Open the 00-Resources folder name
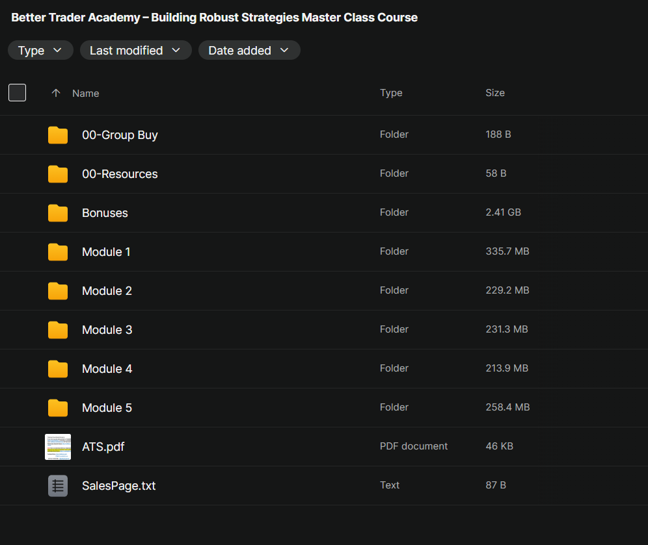 coord(120,173)
